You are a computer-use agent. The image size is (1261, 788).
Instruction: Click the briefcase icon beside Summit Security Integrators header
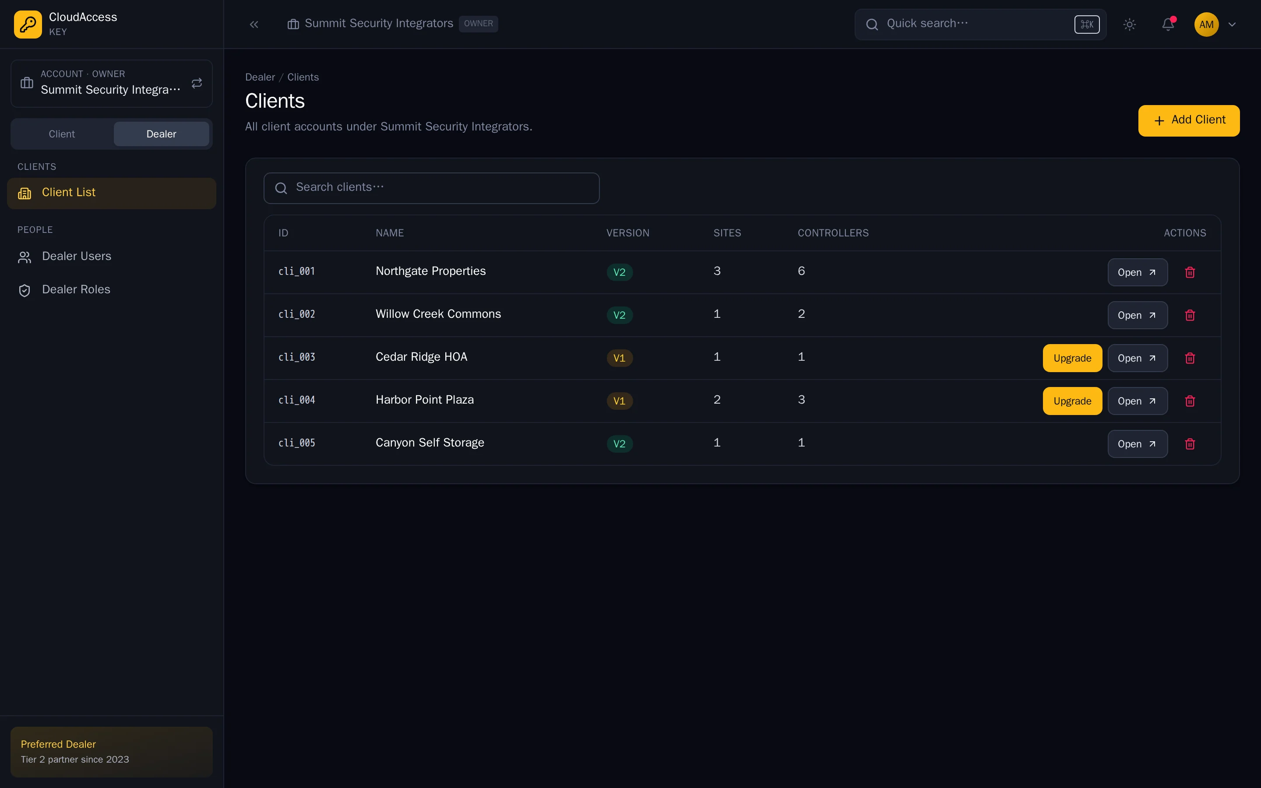pyautogui.click(x=293, y=24)
